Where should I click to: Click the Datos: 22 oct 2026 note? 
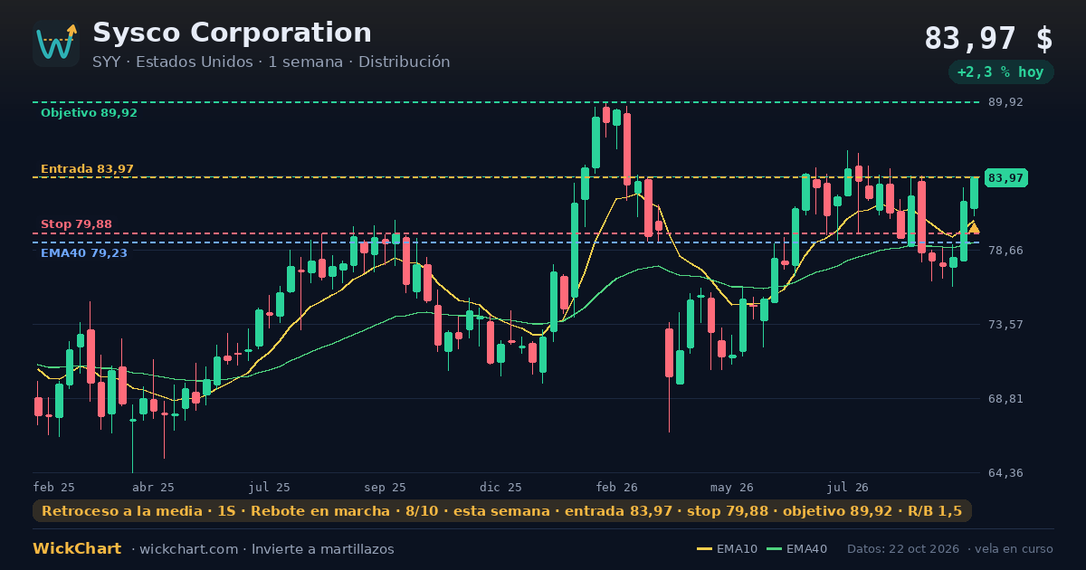(x=904, y=549)
